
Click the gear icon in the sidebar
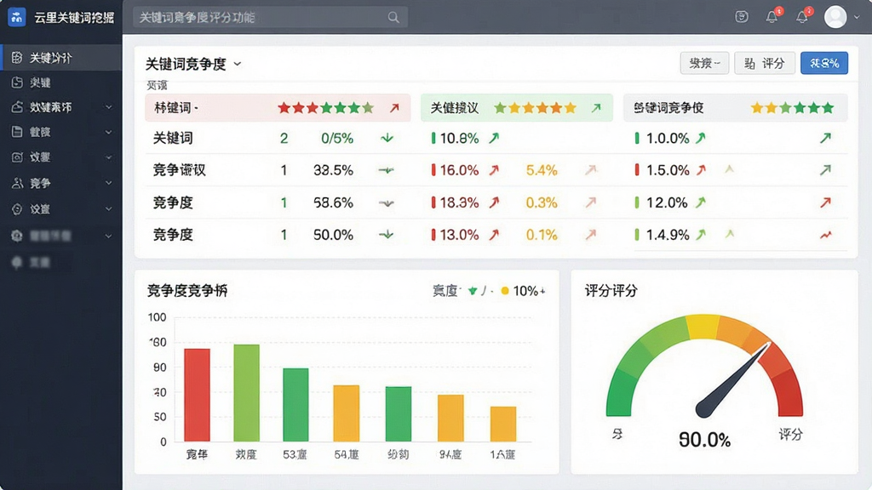click(17, 236)
